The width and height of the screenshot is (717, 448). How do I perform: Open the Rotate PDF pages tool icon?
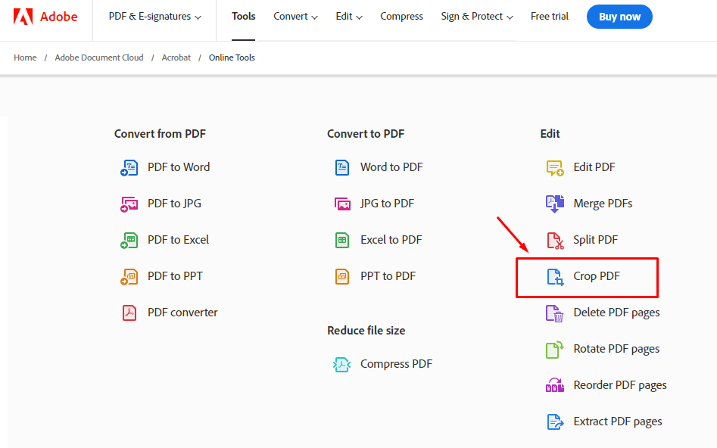(555, 348)
